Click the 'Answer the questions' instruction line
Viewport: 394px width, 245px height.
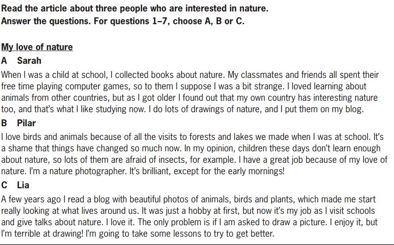123,21
